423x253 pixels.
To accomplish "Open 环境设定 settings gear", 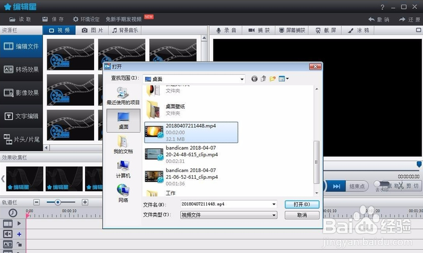I will click(x=76, y=19).
